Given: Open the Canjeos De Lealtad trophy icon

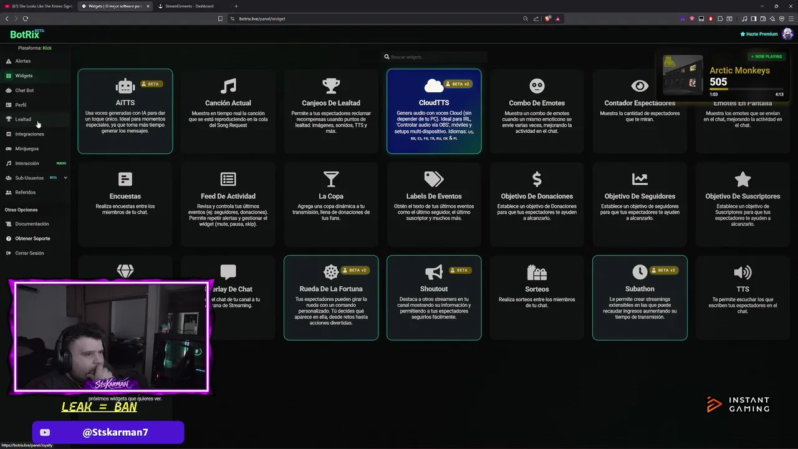Looking at the screenshot, I should tap(331, 86).
